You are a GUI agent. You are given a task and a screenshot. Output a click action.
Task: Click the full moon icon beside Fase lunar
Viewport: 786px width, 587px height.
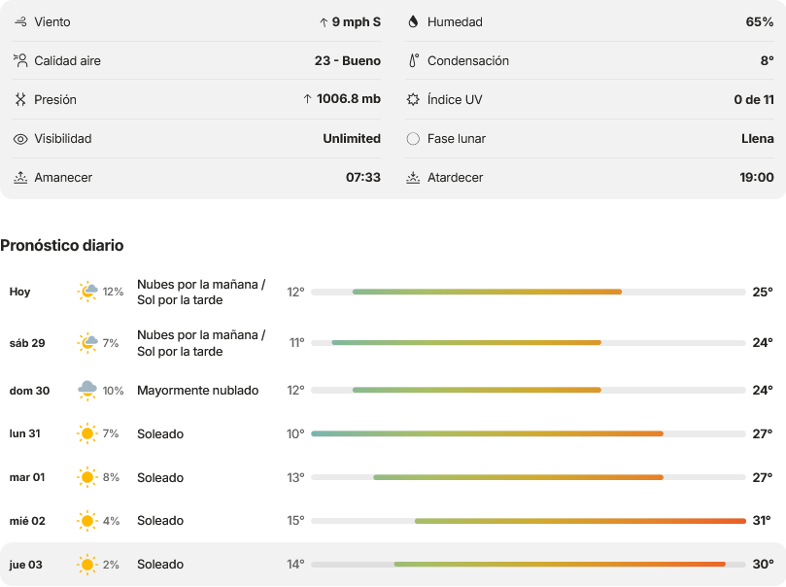tap(413, 139)
